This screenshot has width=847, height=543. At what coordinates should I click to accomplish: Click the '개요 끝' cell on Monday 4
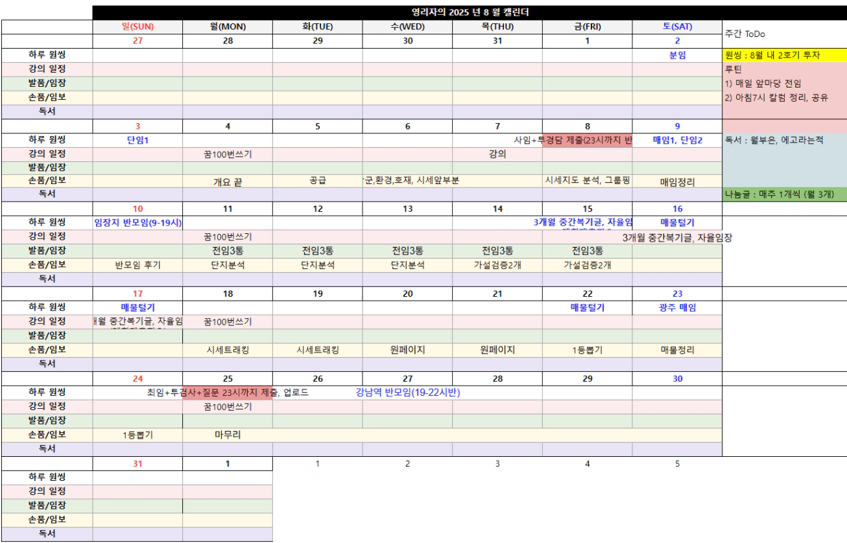(x=228, y=182)
